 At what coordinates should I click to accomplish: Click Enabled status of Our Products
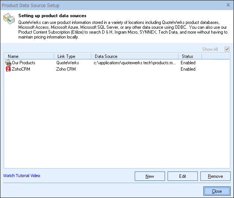pos(188,63)
